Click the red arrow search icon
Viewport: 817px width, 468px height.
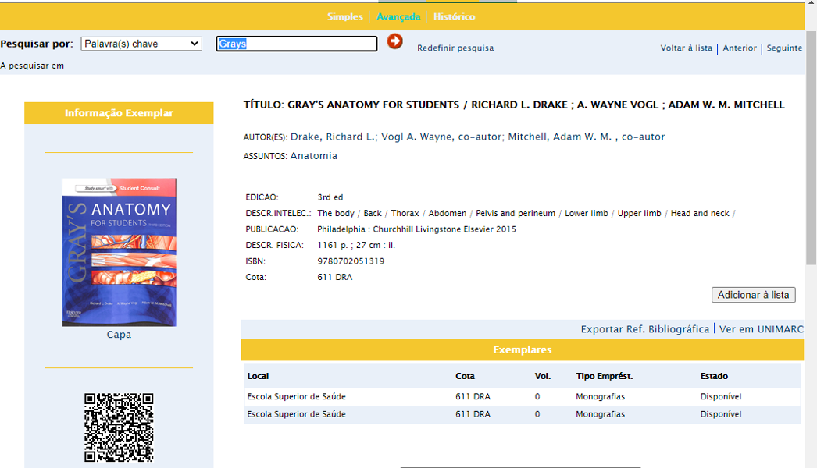coord(394,42)
